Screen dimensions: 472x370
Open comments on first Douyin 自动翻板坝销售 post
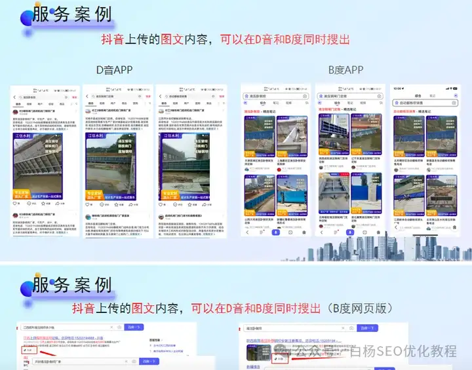[175, 204]
